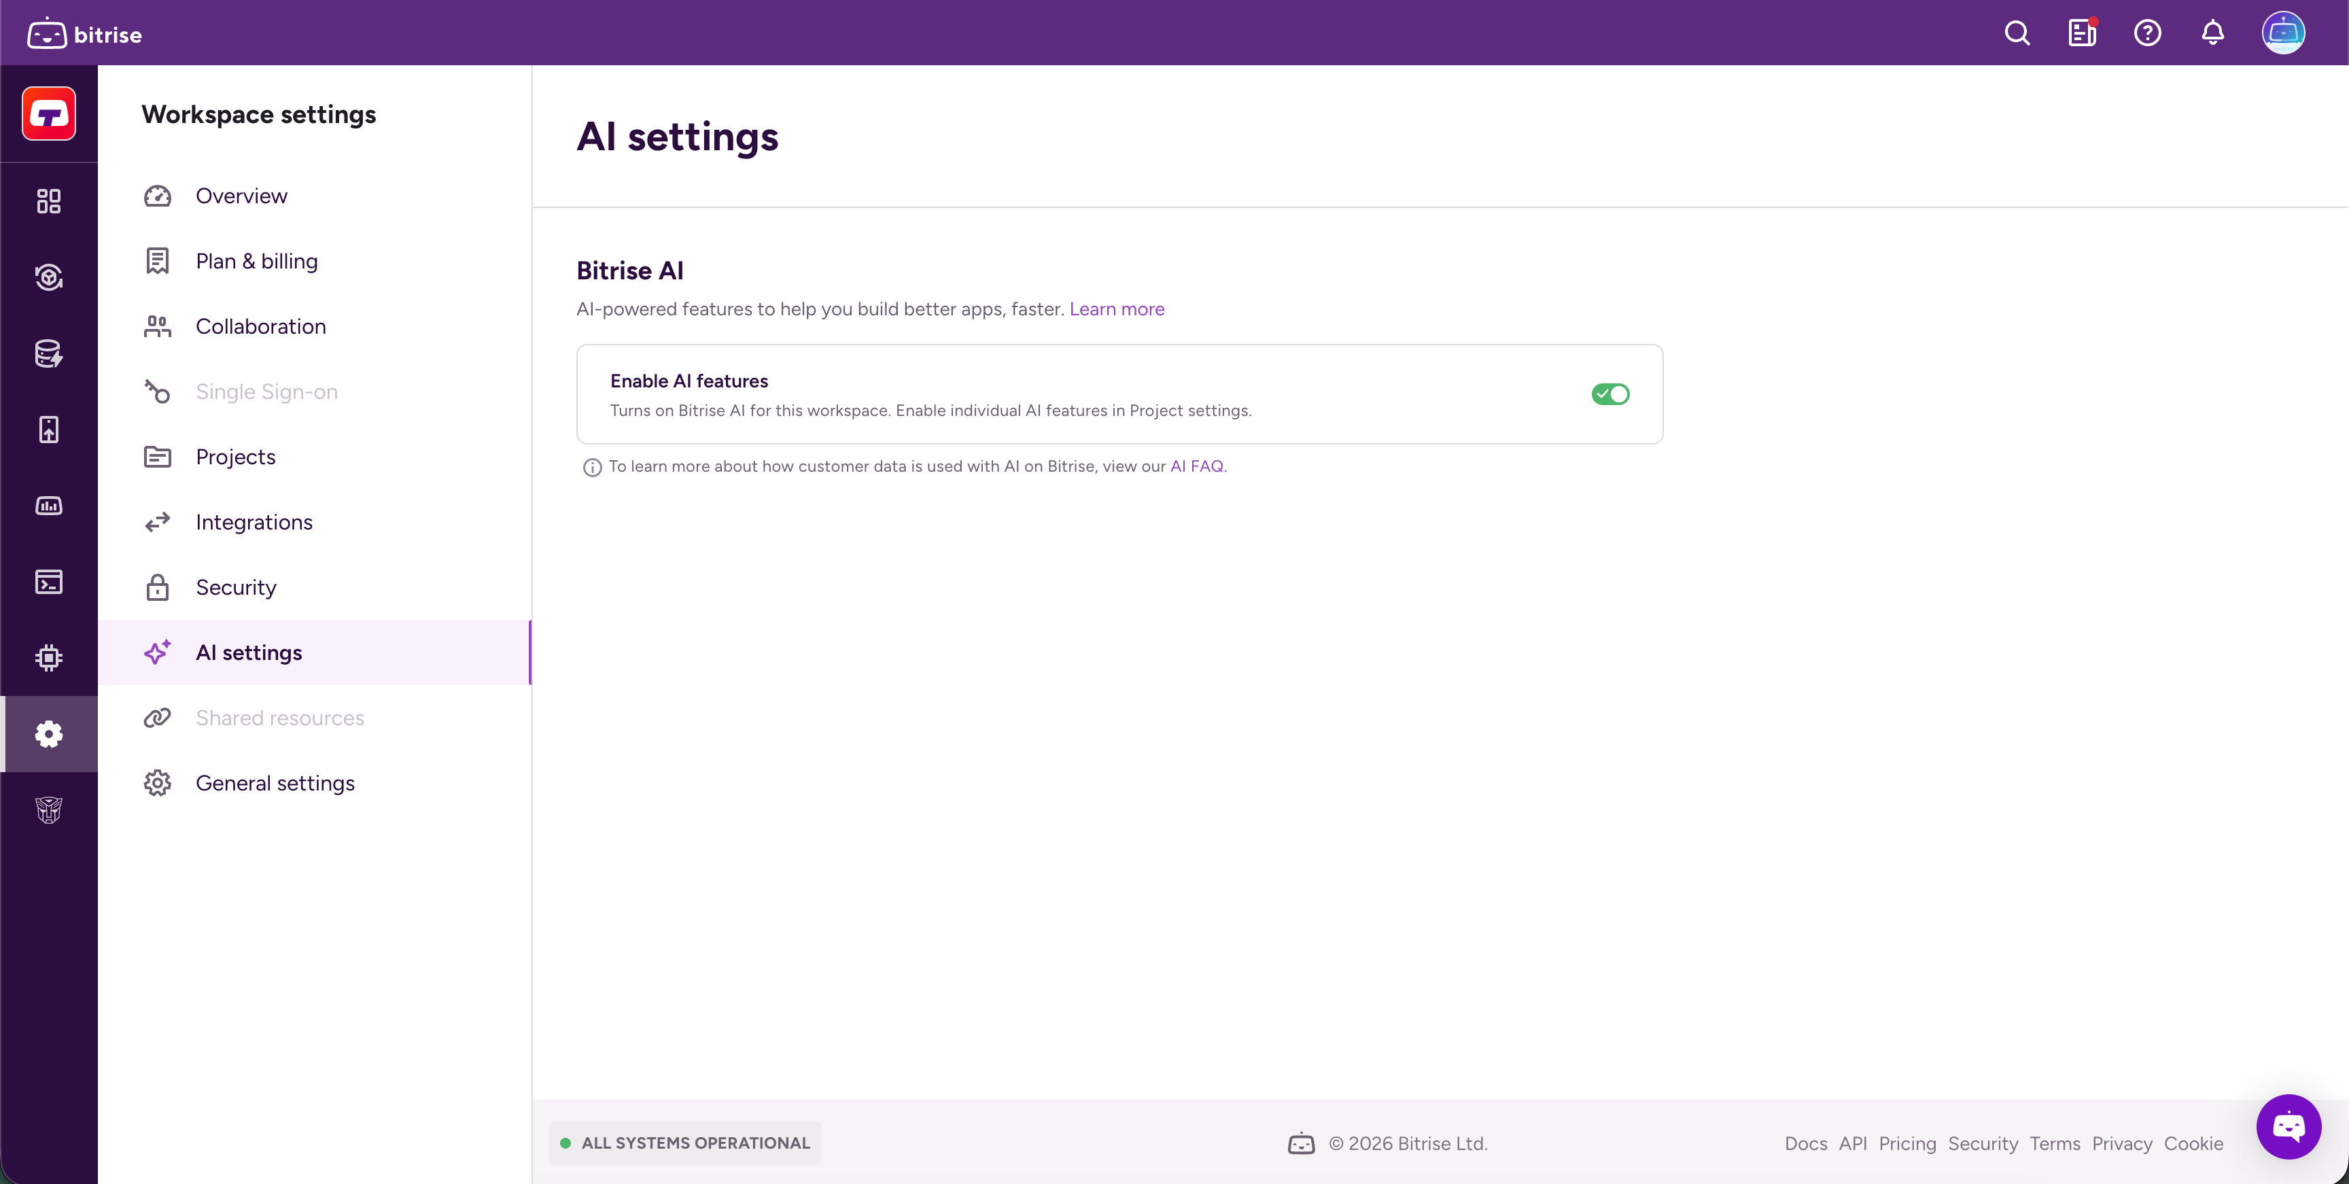Image resolution: width=2349 pixels, height=1184 pixels.
Task: Open search with magnifier icon
Action: pos(2017,34)
